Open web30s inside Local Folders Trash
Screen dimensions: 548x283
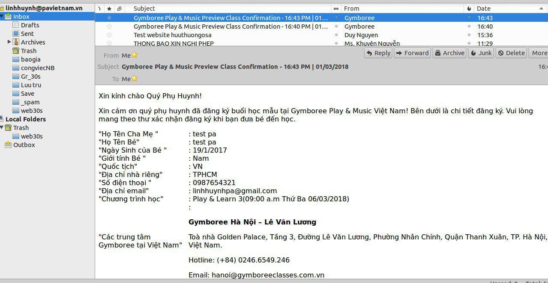(x=32, y=136)
